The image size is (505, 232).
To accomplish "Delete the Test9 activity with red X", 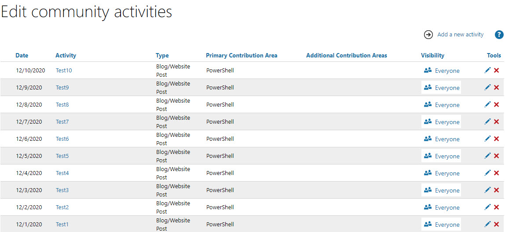I will click(x=496, y=87).
